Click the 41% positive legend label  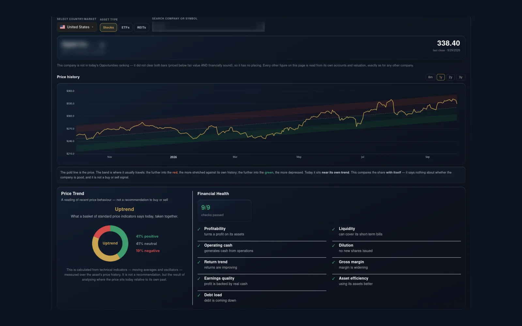coord(147,236)
